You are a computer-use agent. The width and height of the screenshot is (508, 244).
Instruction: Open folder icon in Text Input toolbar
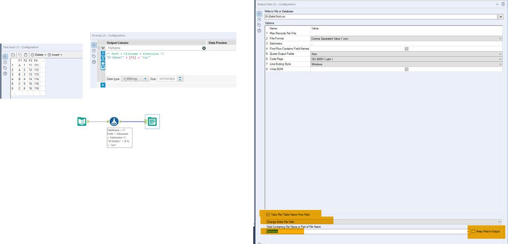(13, 55)
